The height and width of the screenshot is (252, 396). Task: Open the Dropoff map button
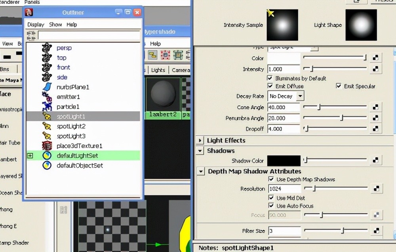click(375, 129)
